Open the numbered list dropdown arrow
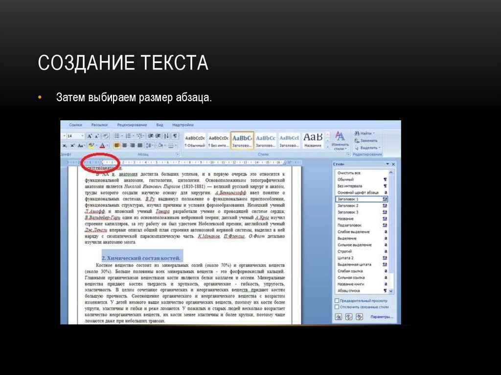 point(134,135)
